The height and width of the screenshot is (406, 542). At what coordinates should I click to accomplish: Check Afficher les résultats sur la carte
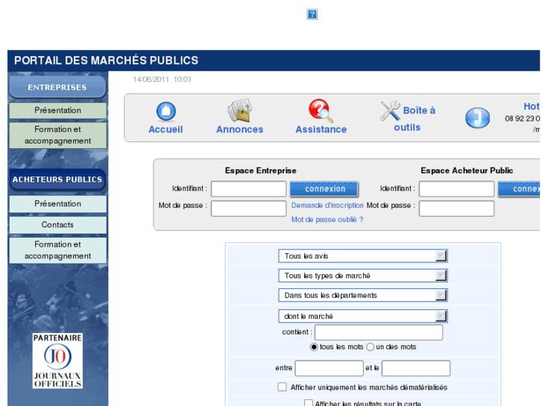pos(309,403)
